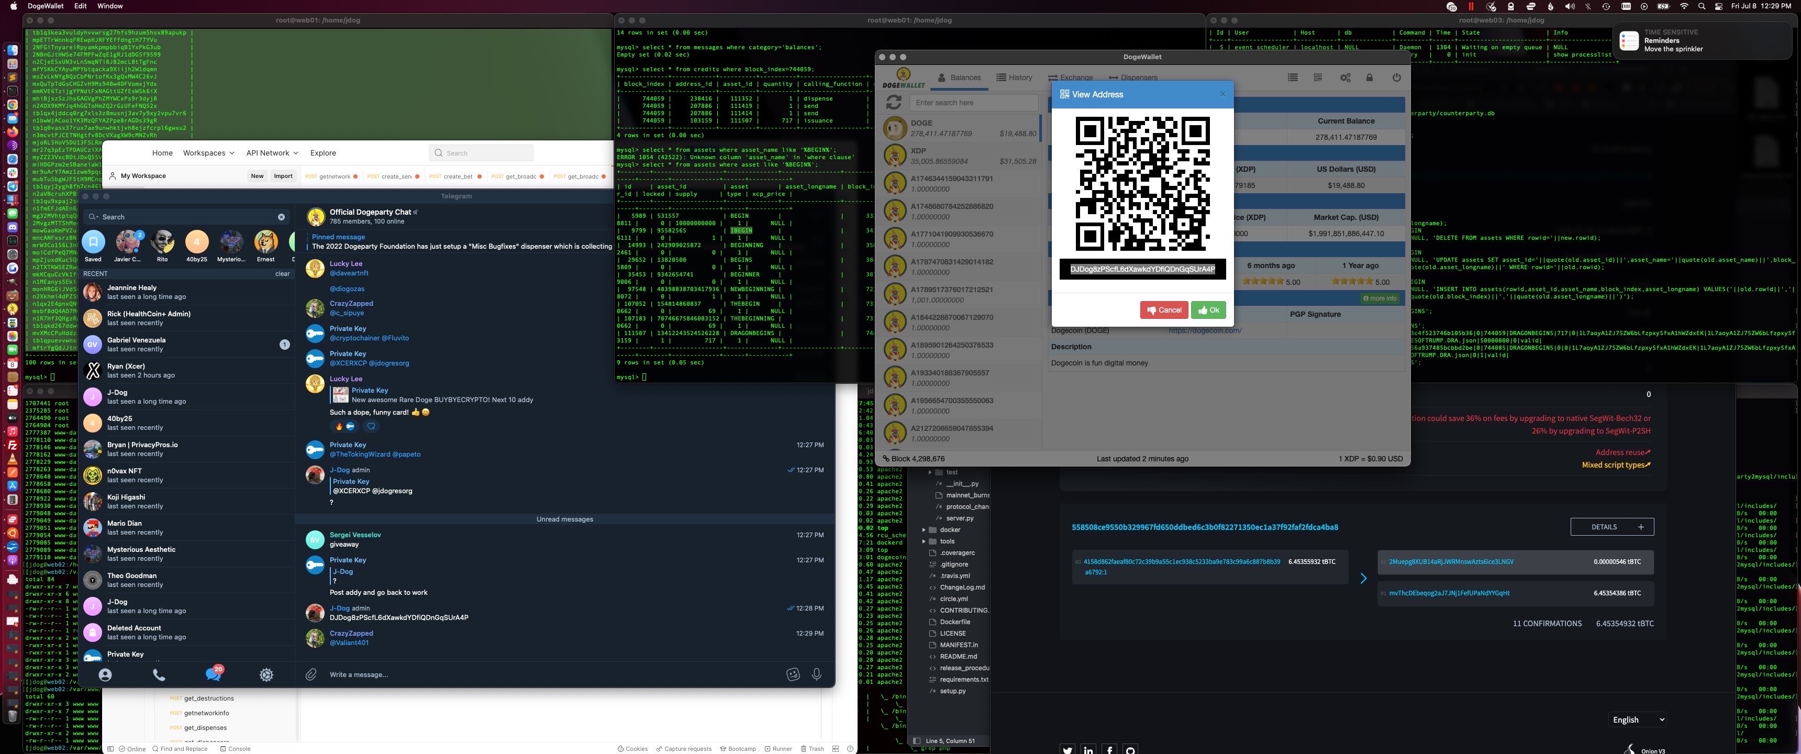The height and width of the screenshot is (754, 1801).
Task: Click the @daveartnft mention in chat
Action: 349,273
